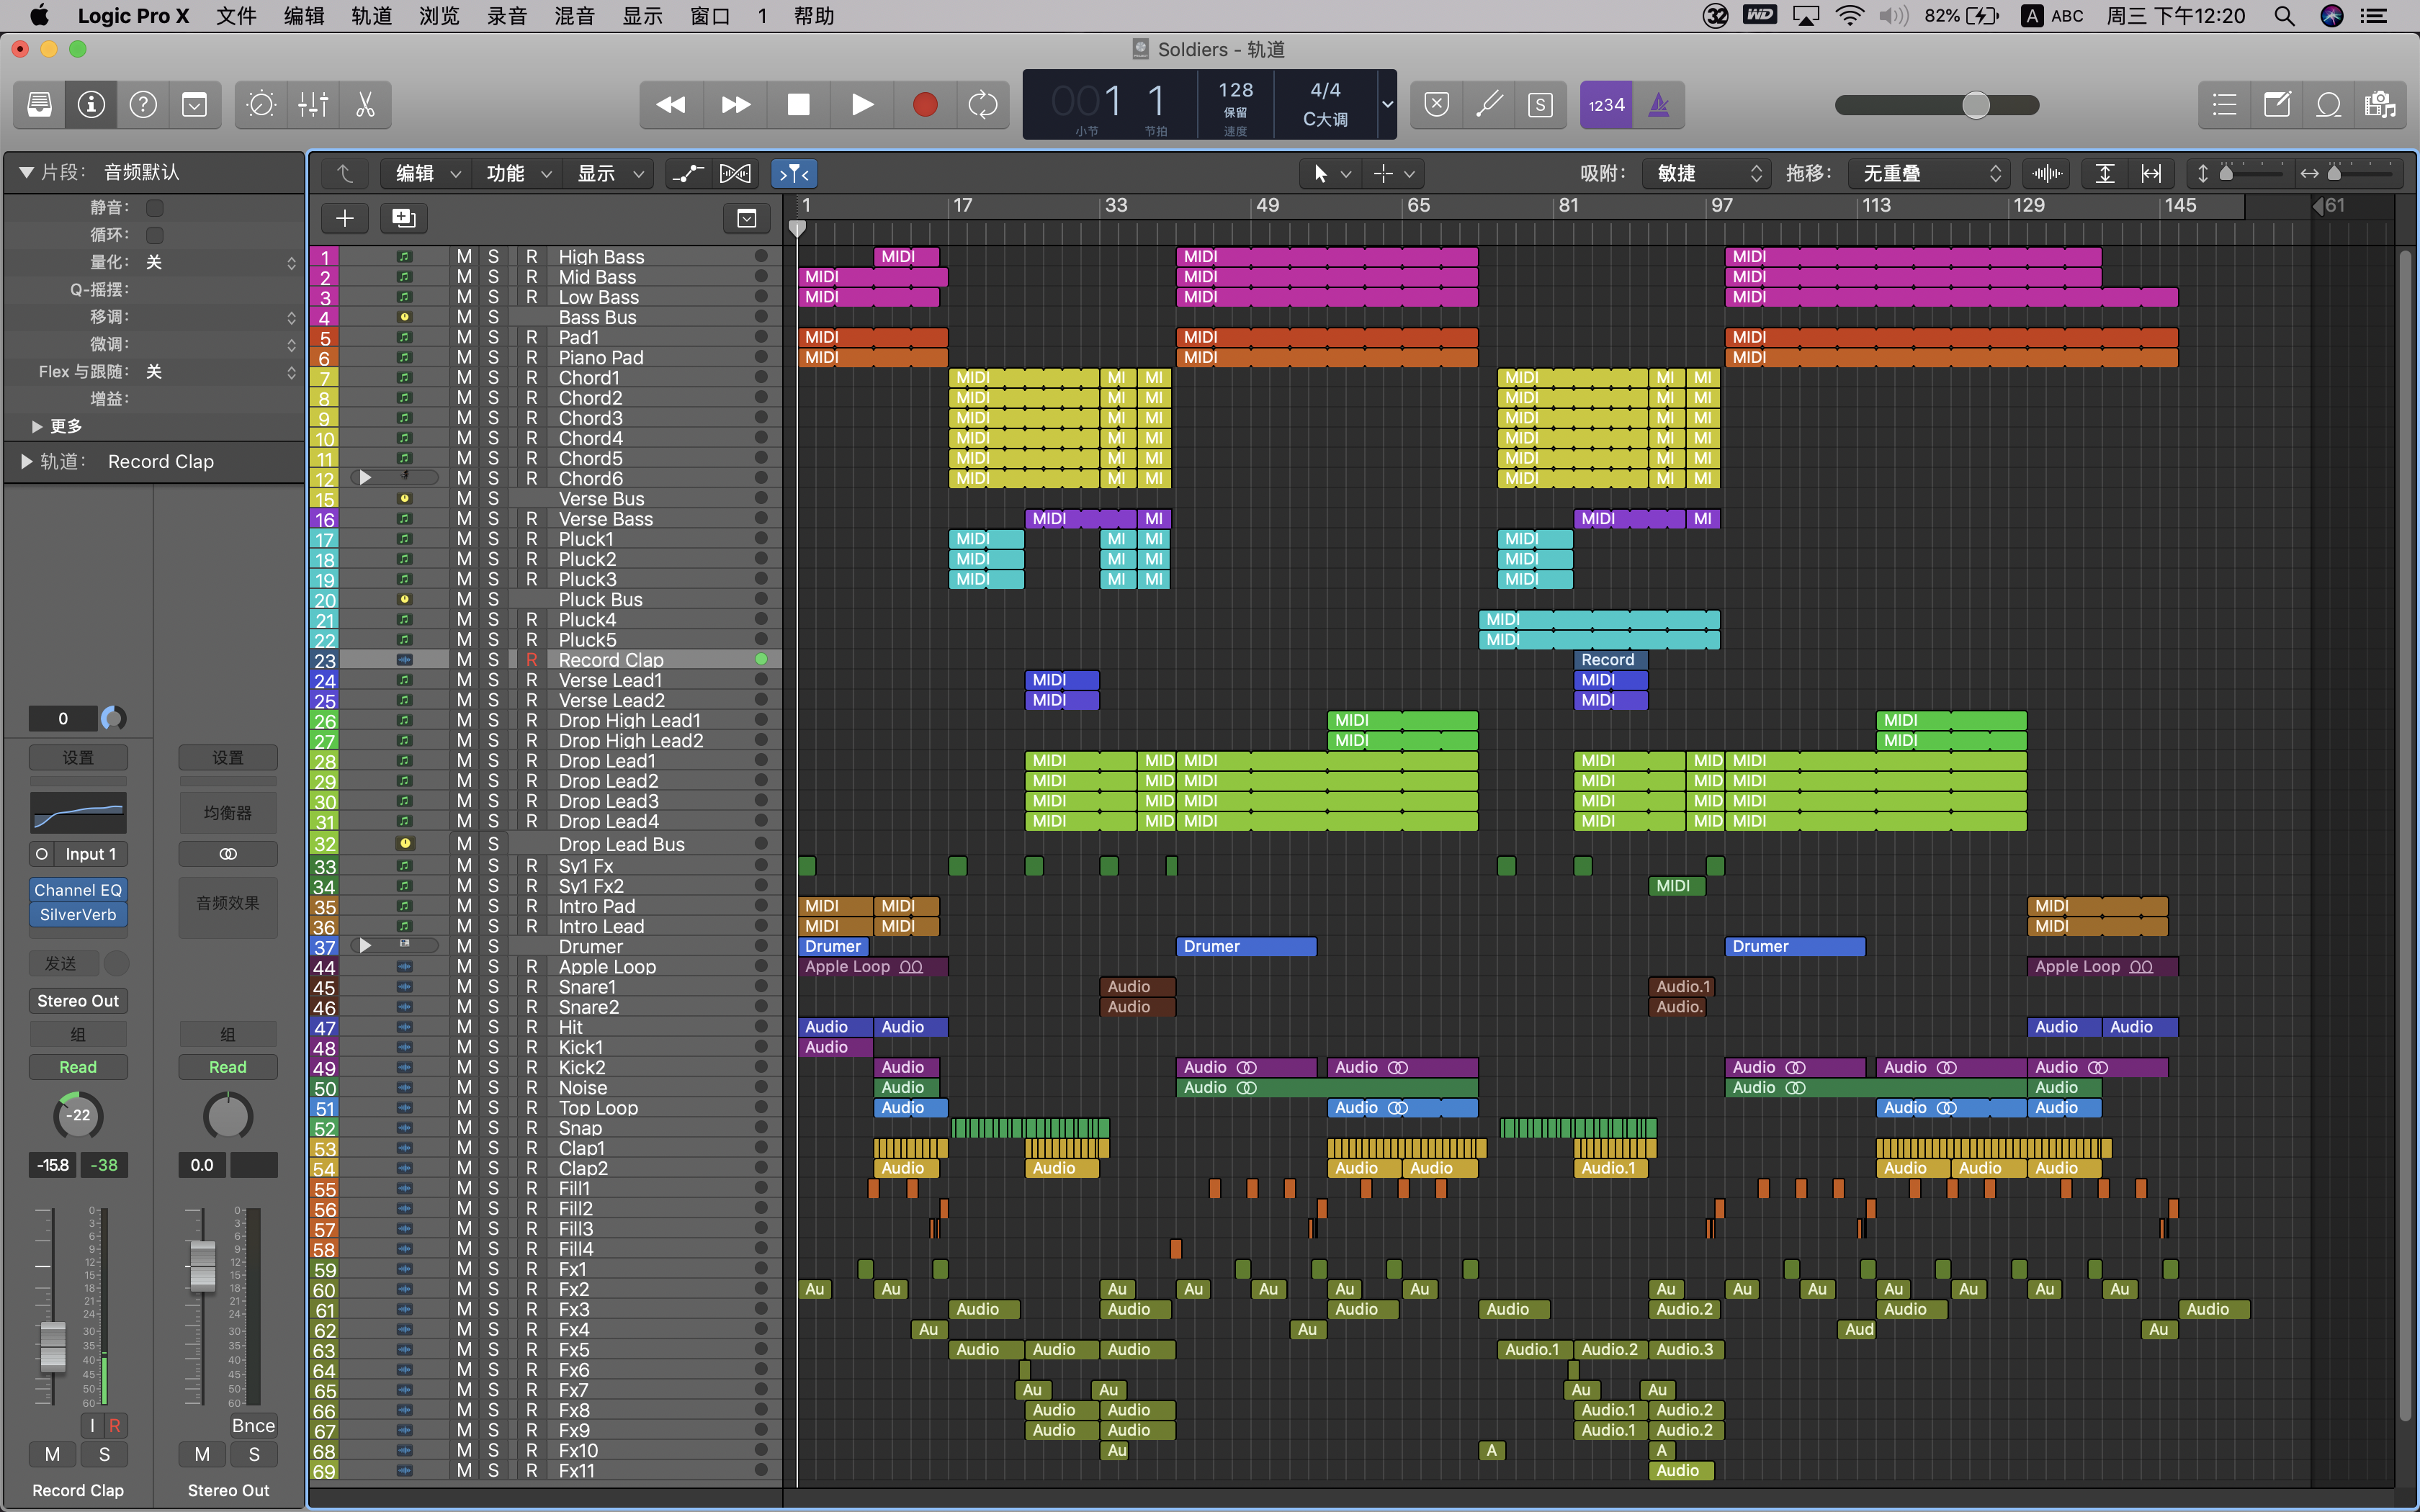The width and height of the screenshot is (2420, 1512).
Task: Click the duplicate track icon
Action: (x=404, y=218)
